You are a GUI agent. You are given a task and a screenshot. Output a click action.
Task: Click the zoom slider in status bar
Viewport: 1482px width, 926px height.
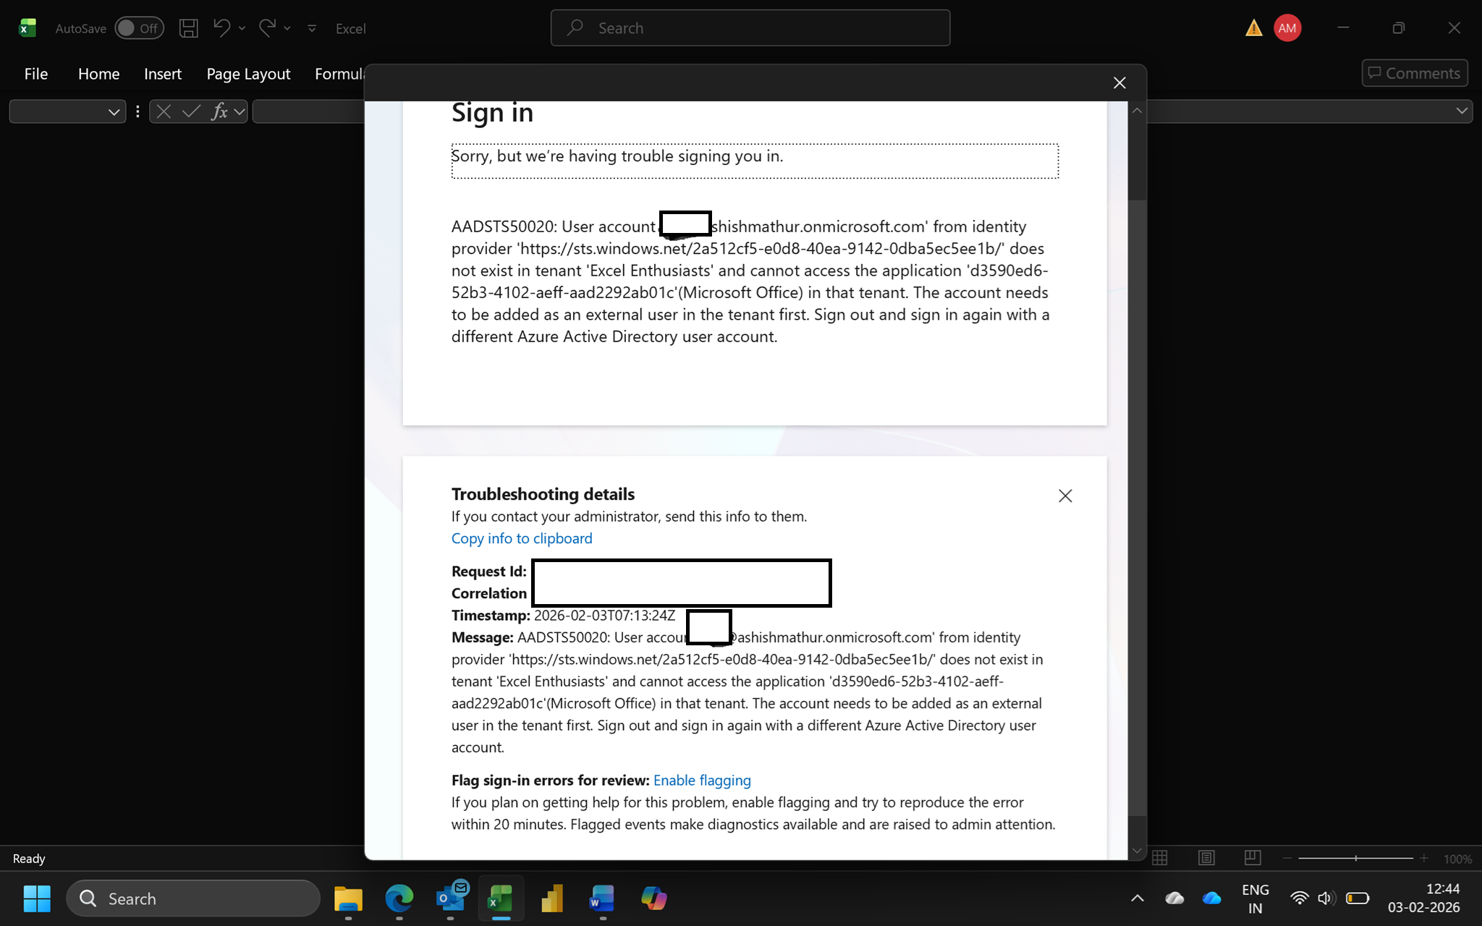(1355, 858)
